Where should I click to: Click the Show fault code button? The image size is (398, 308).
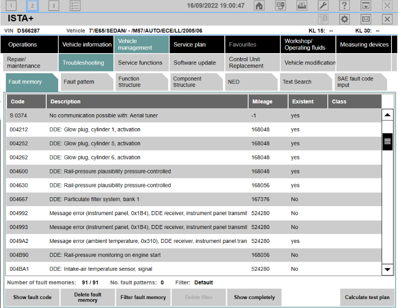click(32, 297)
